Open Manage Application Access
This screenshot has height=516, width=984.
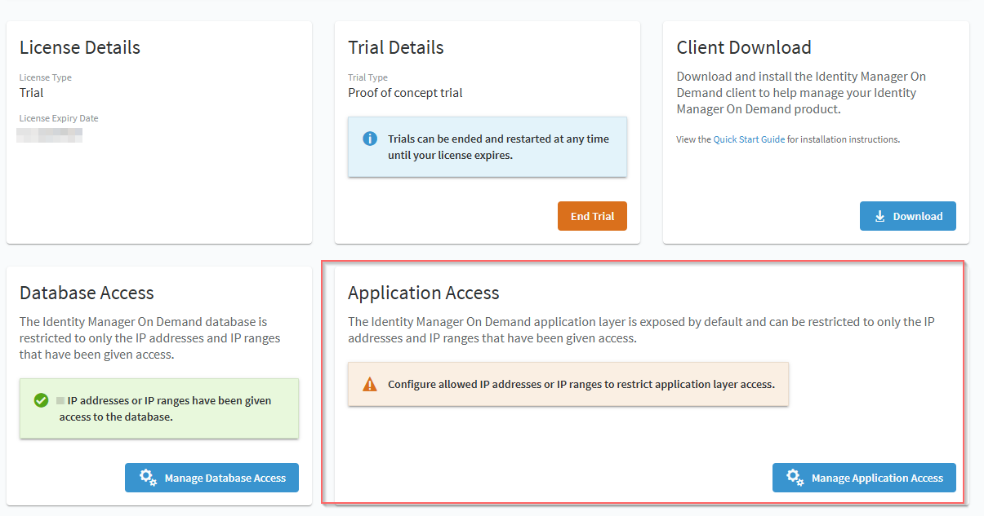[x=864, y=478]
